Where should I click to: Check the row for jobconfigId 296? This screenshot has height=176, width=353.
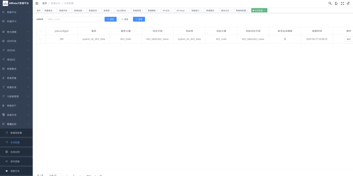click(41, 39)
